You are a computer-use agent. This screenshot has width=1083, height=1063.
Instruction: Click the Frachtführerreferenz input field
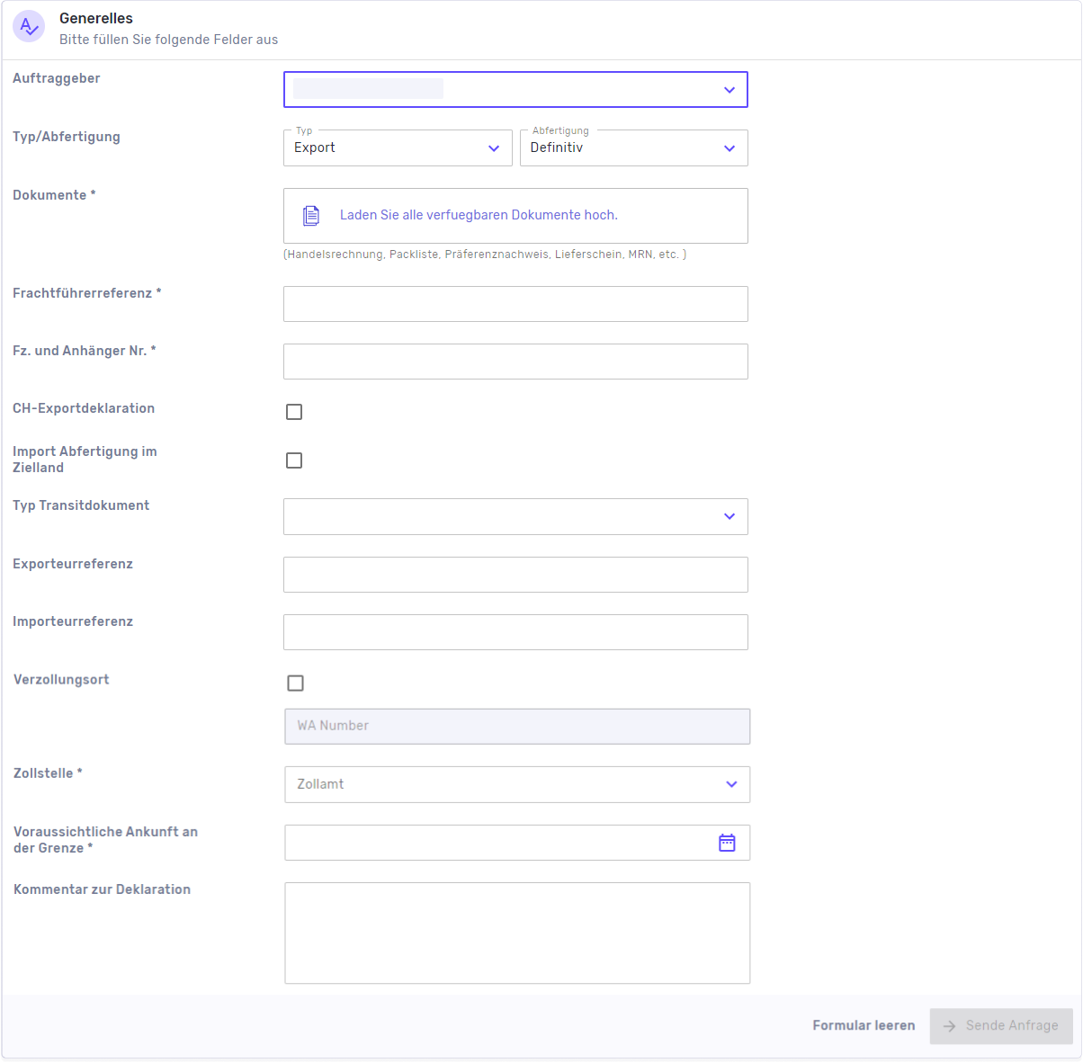point(515,304)
